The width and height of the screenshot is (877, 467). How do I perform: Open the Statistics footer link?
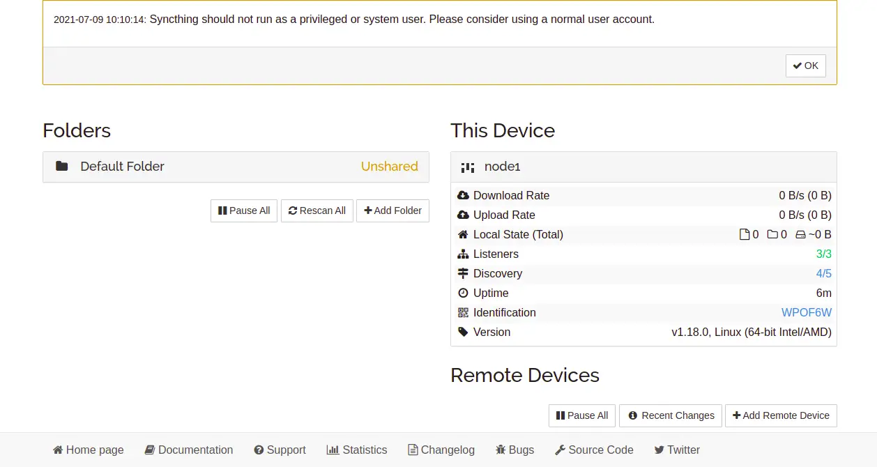tap(357, 450)
